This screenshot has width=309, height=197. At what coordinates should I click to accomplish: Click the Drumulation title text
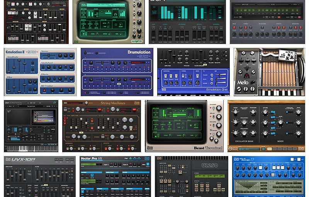[x=139, y=52]
